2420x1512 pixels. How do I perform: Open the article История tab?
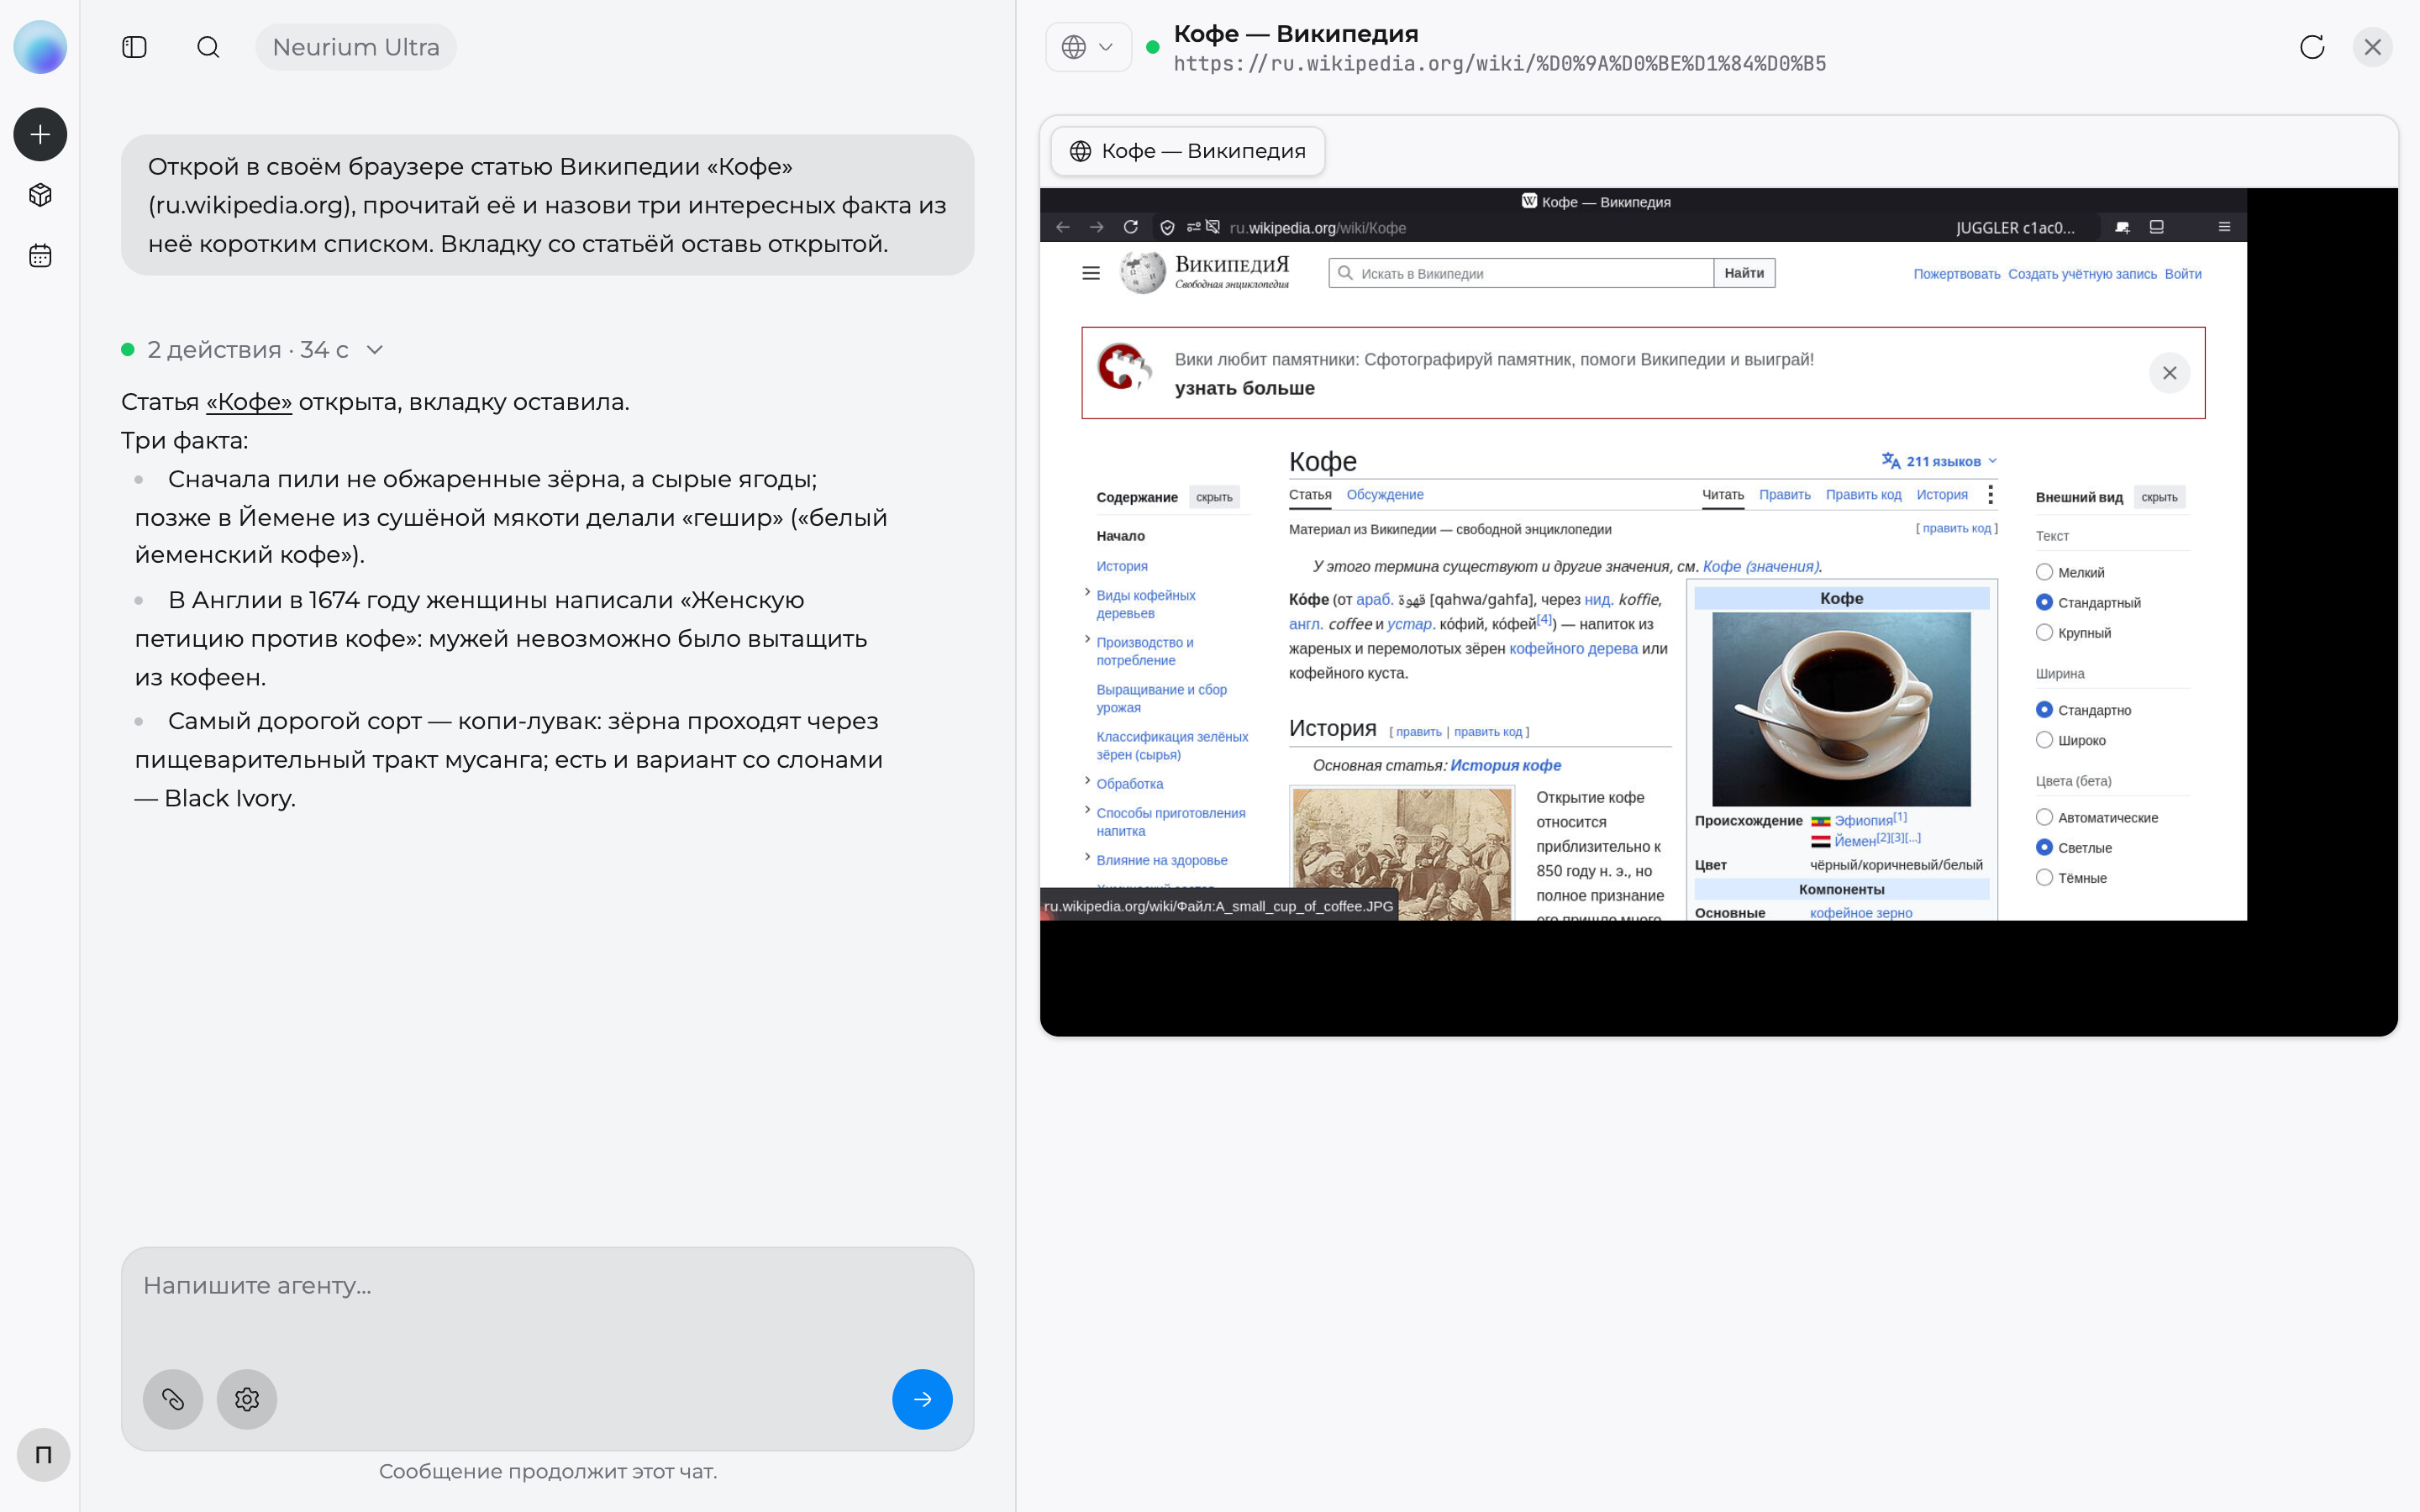(1942, 495)
